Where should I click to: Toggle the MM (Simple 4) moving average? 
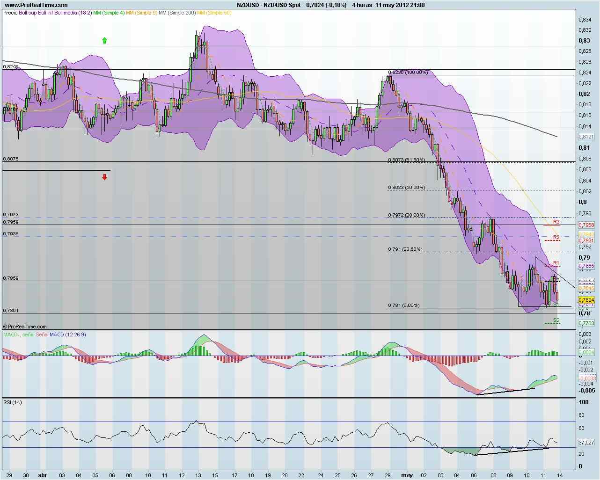coord(110,13)
